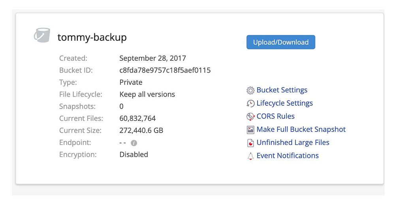
Task: Click the Event Notifications bell icon
Action: pos(250,156)
